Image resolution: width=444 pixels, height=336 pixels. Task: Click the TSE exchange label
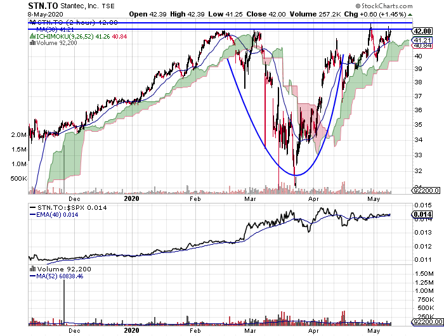[108, 6]
